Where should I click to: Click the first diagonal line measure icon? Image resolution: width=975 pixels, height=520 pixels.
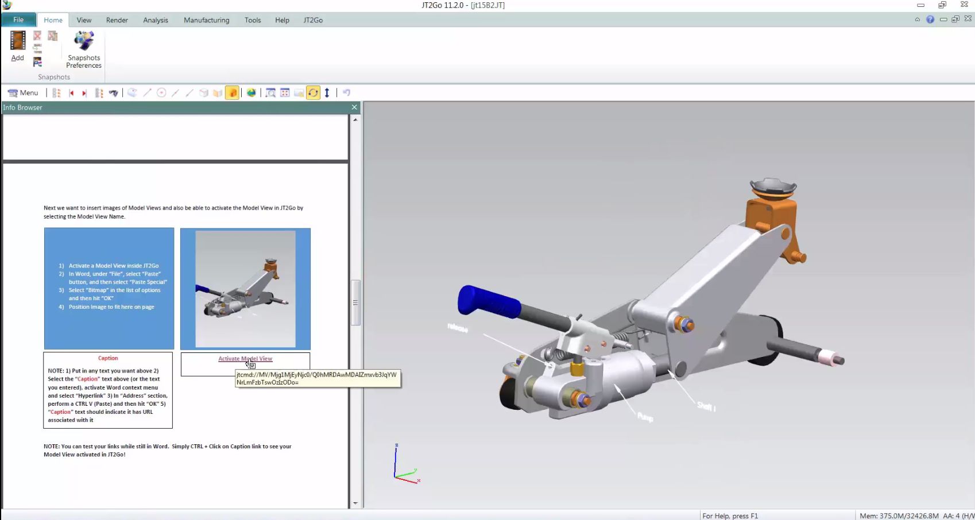147,92
